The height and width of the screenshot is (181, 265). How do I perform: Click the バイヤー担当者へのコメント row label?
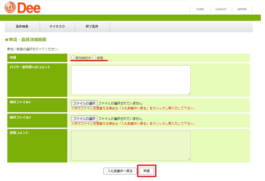[x=30, y=67]
